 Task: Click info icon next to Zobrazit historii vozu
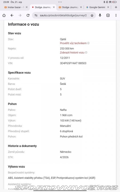click(x=86, y=53)
